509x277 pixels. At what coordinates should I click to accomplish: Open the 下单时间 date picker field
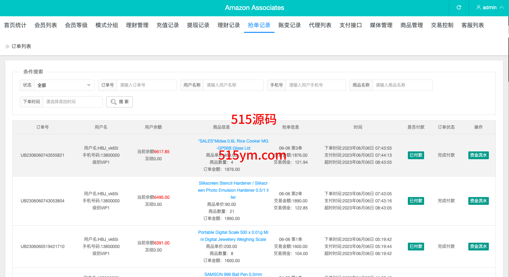tap(73, 102)
